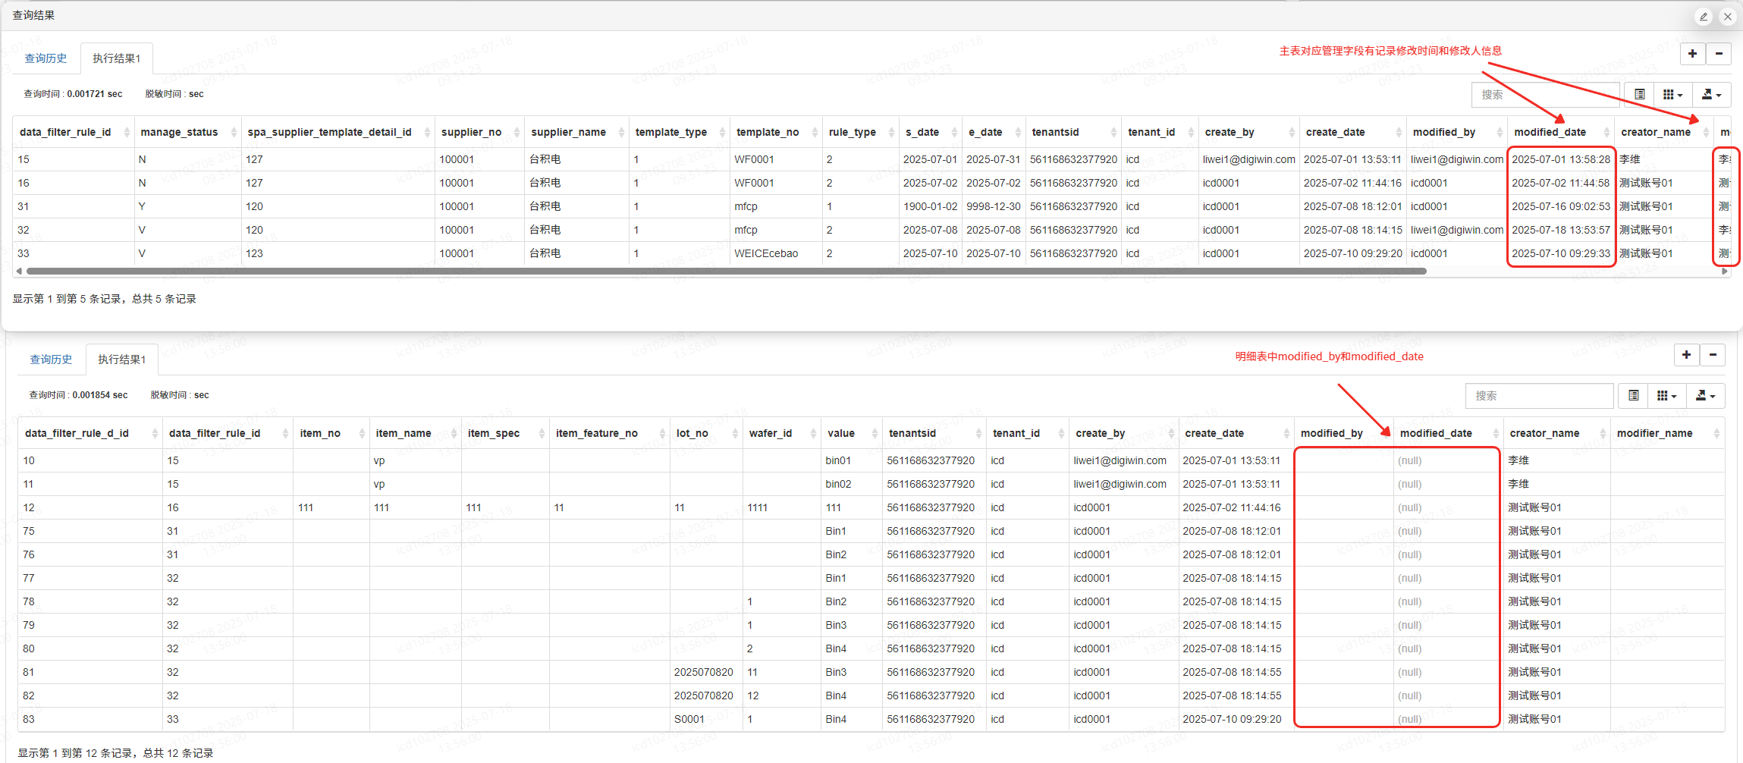The height and width of the screenshot is (763, 1743).
Task: Click the pencil edit icon in title bar
Action: pyautogui.click(x=1704, y=16)
